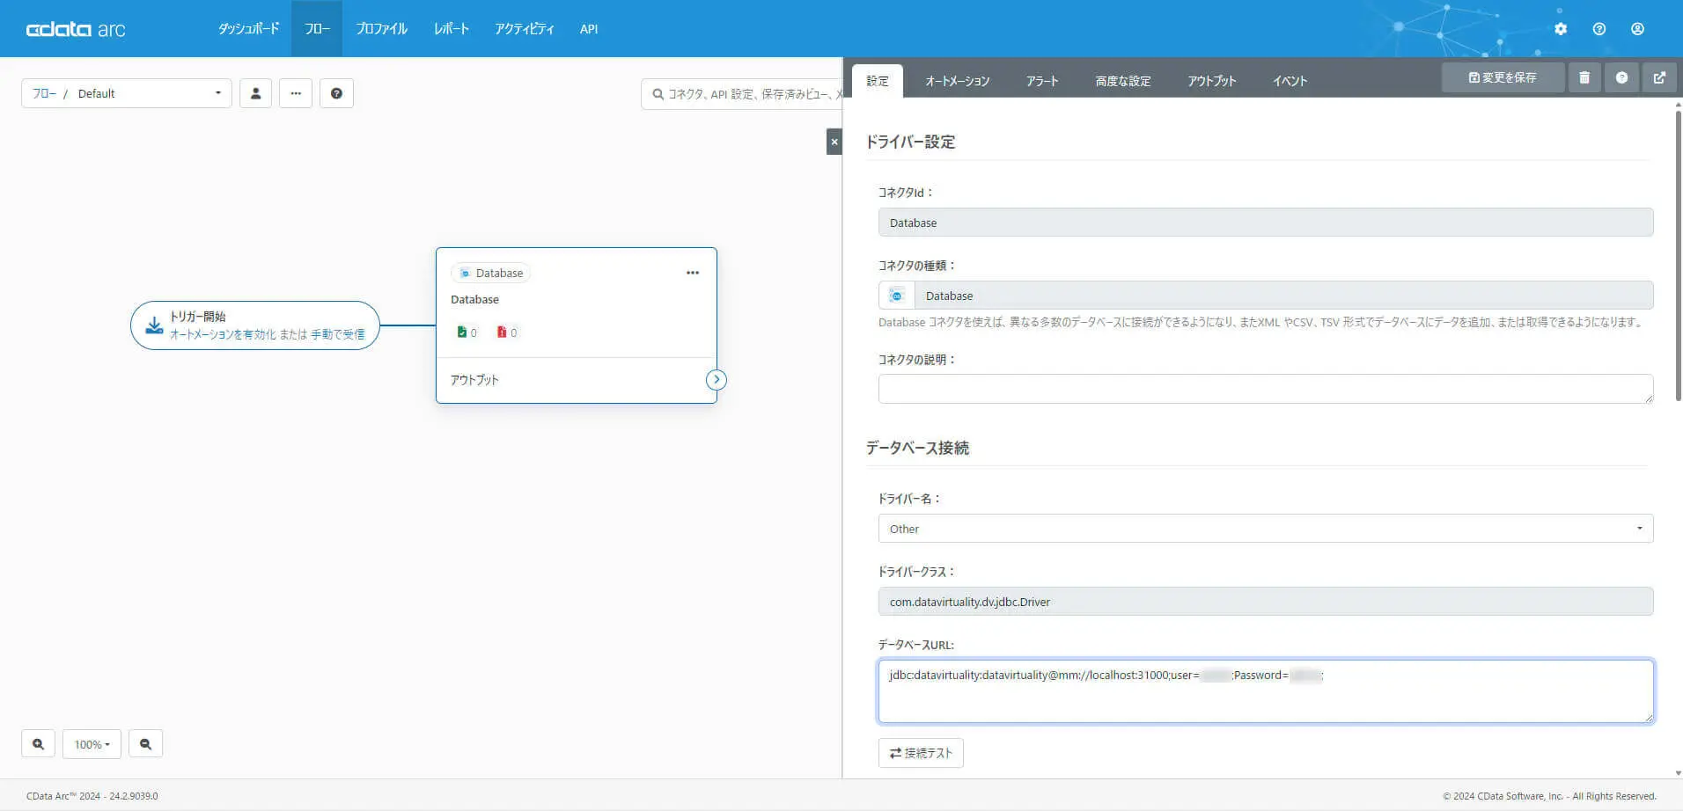Switch to the アラート tab
Viewport: 1683px width, 811px height.
[x=1042, y=81]
